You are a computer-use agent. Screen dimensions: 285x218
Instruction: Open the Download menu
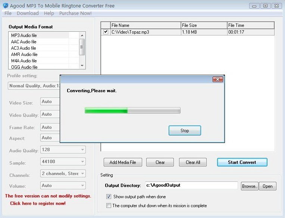coord(28,13)
